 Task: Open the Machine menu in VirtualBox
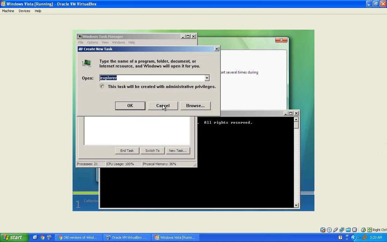pyautogui.click(x=8, y=11)
